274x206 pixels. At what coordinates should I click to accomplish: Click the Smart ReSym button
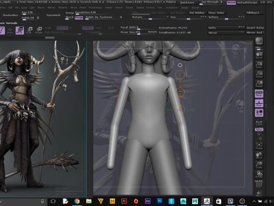coord(255,28)
